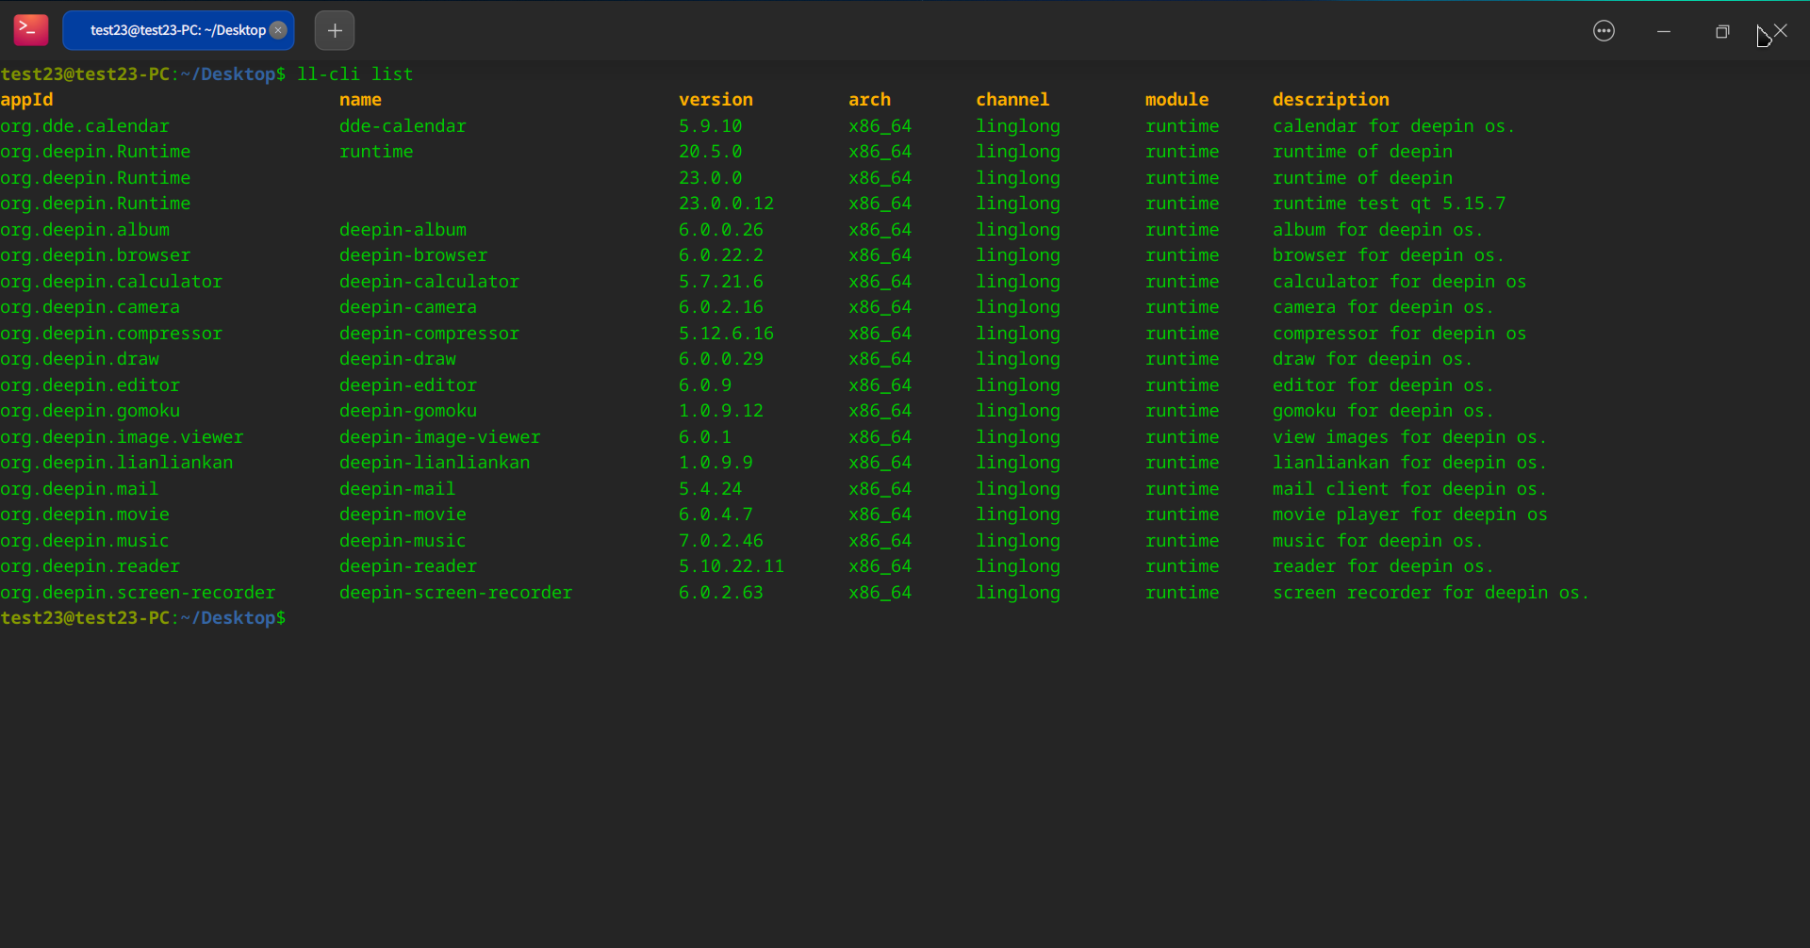This screenshot has width=1810, height=948.
Task: Click 'mail client for deepin os.' description
Action: pos(1410,489)
